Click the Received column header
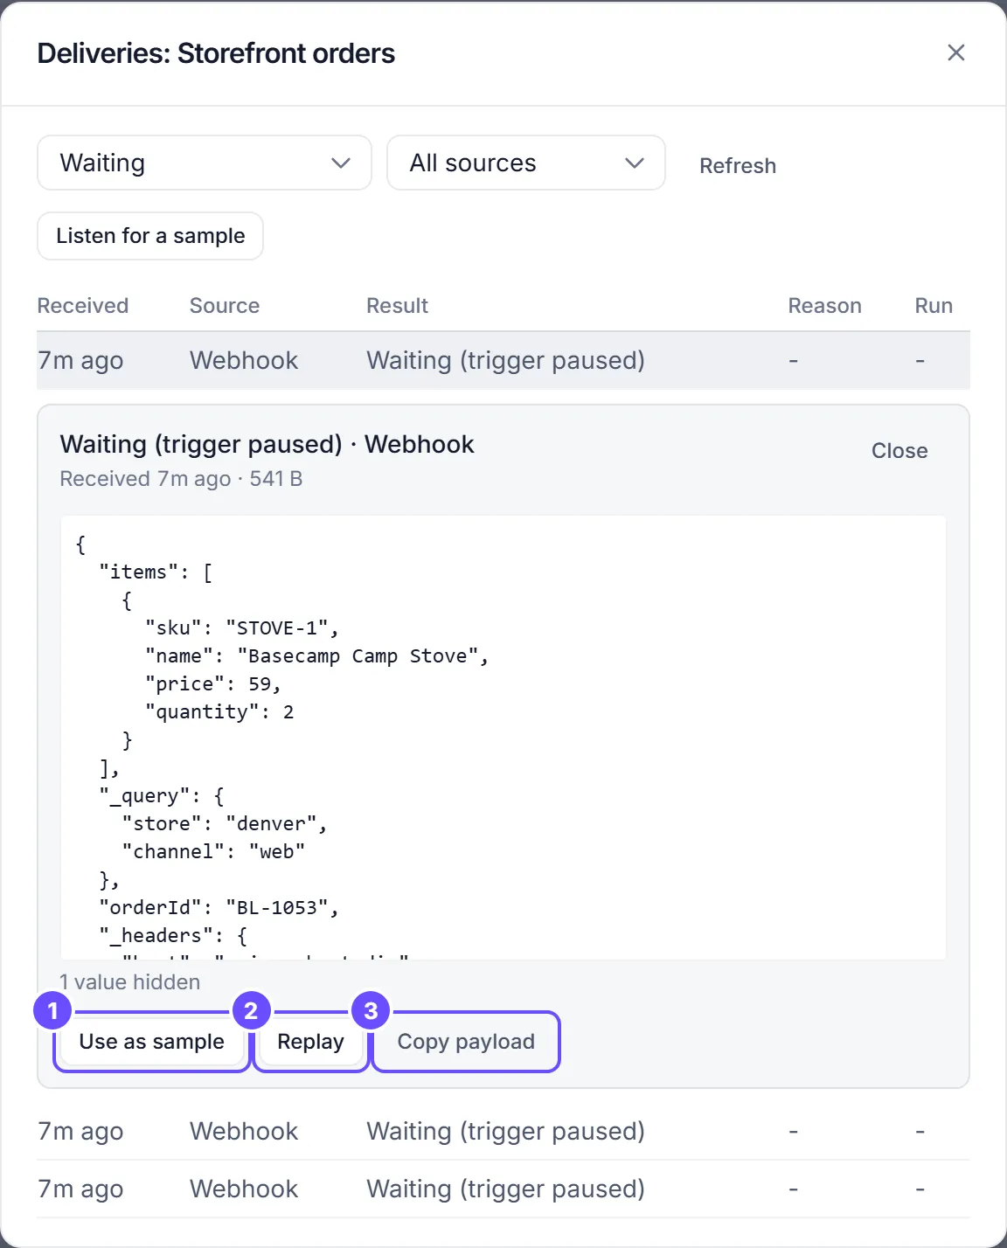Viewport: 1007px width, 1248px height. point(83,306)
